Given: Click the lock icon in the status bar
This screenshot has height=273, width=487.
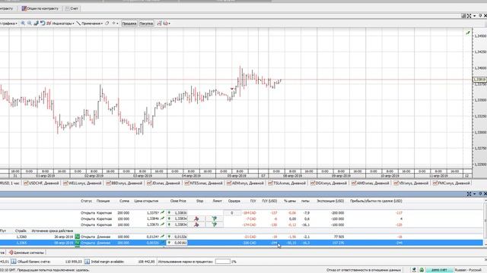Looking at the screenshot, I should coord(422,270).
